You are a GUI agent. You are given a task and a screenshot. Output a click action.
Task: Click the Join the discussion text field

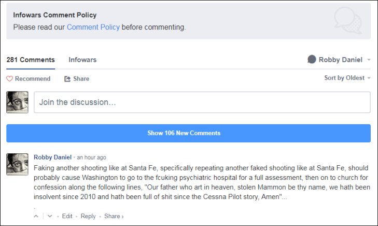coord(202,102)
